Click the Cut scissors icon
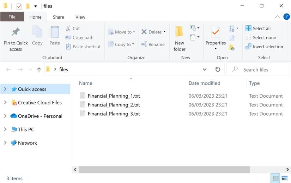This screenshot has width=291, height=183. click(68, 29)
